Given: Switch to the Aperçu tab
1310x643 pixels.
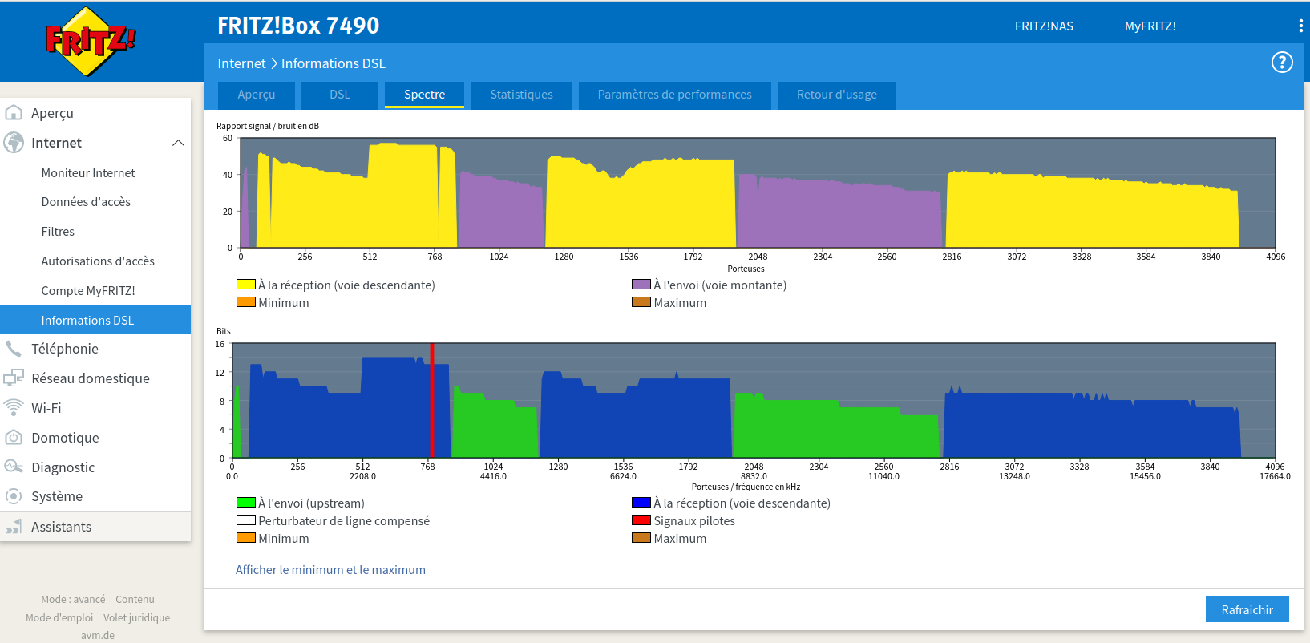Looking at the screenshot, I should point(257,95).
